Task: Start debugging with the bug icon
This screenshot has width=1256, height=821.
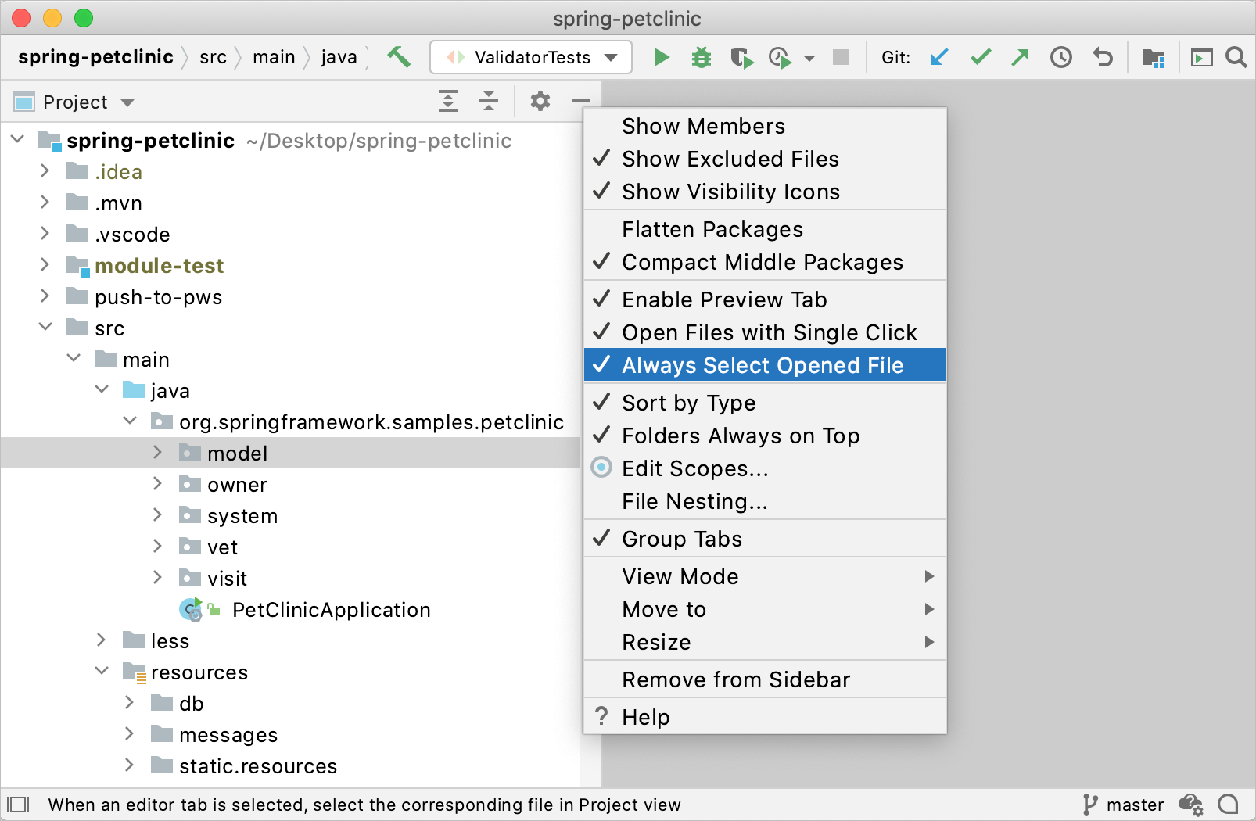Action: (702, 57)
